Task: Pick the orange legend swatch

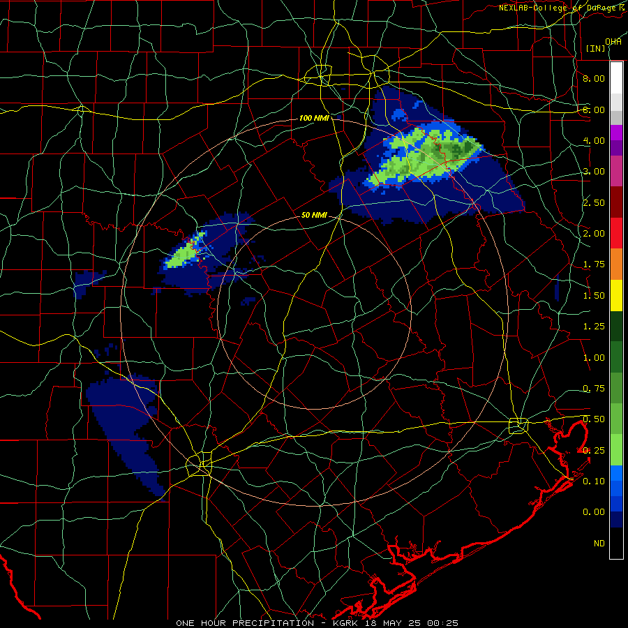Action: click(x=616, y=264)
